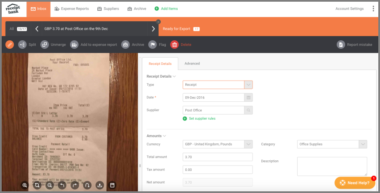Go to the next receipt item

coord(153,29)
